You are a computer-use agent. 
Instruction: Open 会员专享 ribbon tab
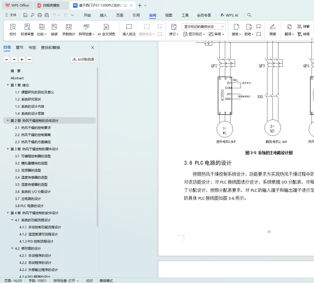204,15
